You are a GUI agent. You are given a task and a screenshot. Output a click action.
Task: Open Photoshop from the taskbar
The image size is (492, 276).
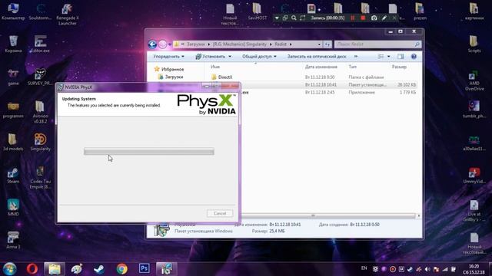(145, 268)
